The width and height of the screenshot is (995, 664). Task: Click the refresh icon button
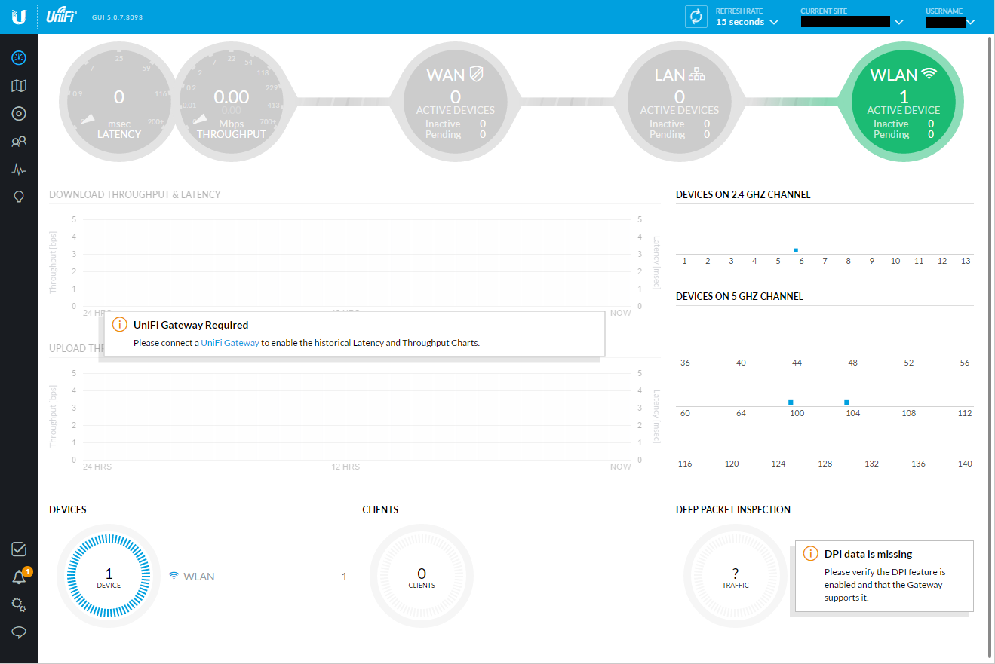(696, 17)
